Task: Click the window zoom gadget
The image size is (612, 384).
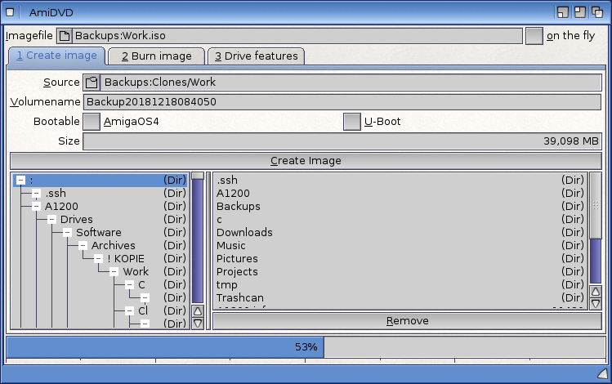Action: [580, 12]
